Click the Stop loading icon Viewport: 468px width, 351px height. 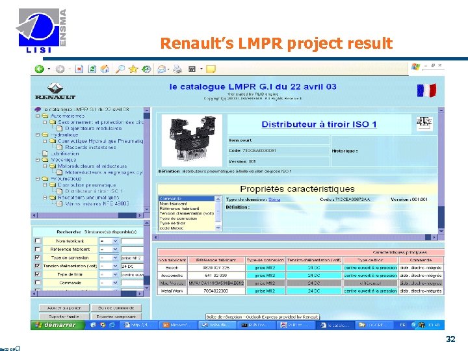coord(79,70)
